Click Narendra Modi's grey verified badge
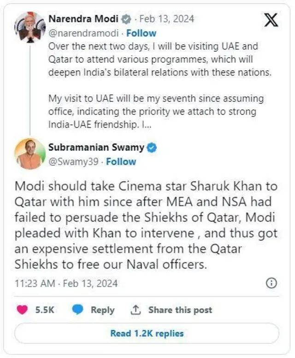Image resolution: width=295 pixels, height=358 pixels. pyautogui.click(x=125, y=19)
